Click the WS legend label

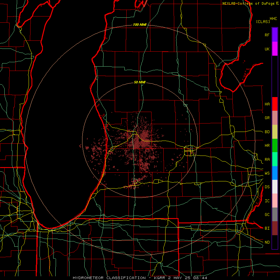267,173
